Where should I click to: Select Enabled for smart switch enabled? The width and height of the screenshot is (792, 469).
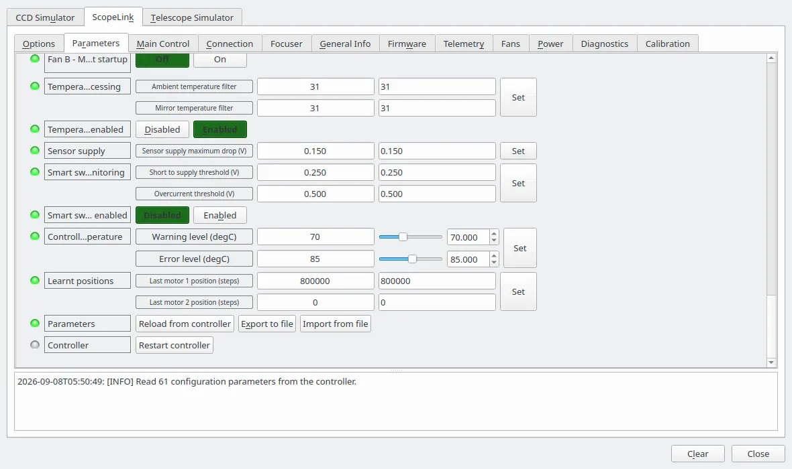tap(219, 215)
